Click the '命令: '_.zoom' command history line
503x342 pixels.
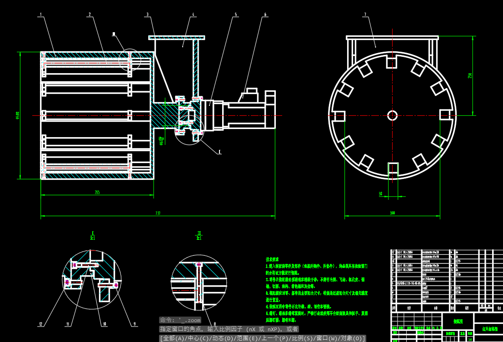pyautogui.click(x=180, y=320)
